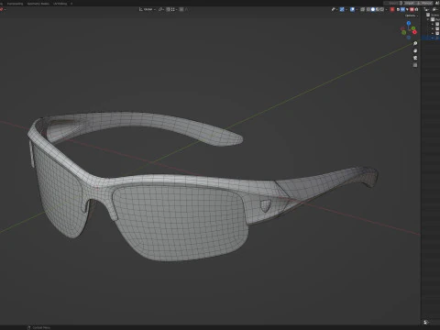440x330 pixels.
Task: Switch to material preview shading
Action: pyautogui.click(x=378, y=9)
